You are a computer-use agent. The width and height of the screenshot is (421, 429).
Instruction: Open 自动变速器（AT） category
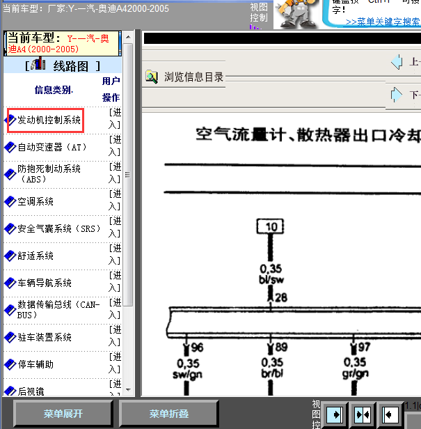click(x=52, y=147)
